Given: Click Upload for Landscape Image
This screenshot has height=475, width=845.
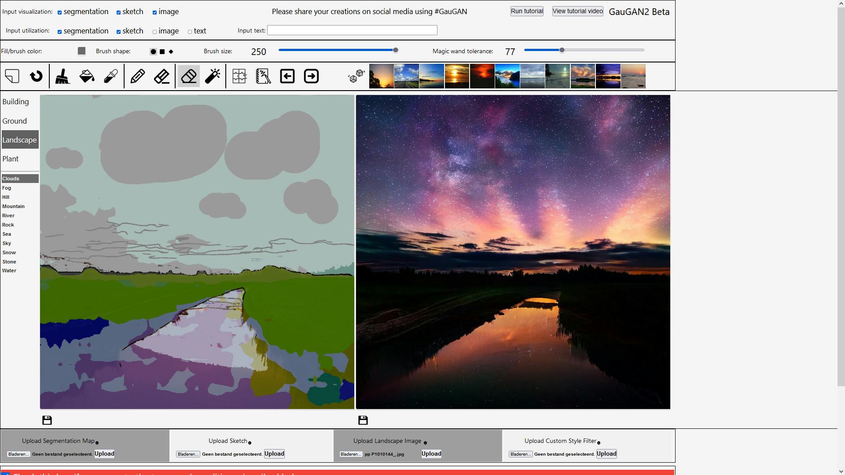Looking at the screenshot, I should pyautogui.click(x=431, y=454).
